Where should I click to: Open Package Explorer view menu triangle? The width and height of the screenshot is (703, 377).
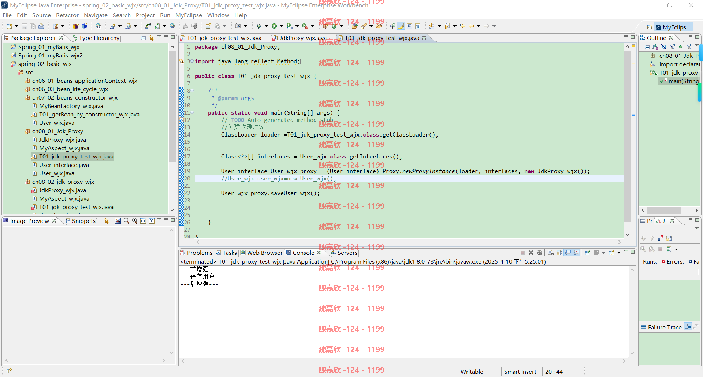click(159, 37)
